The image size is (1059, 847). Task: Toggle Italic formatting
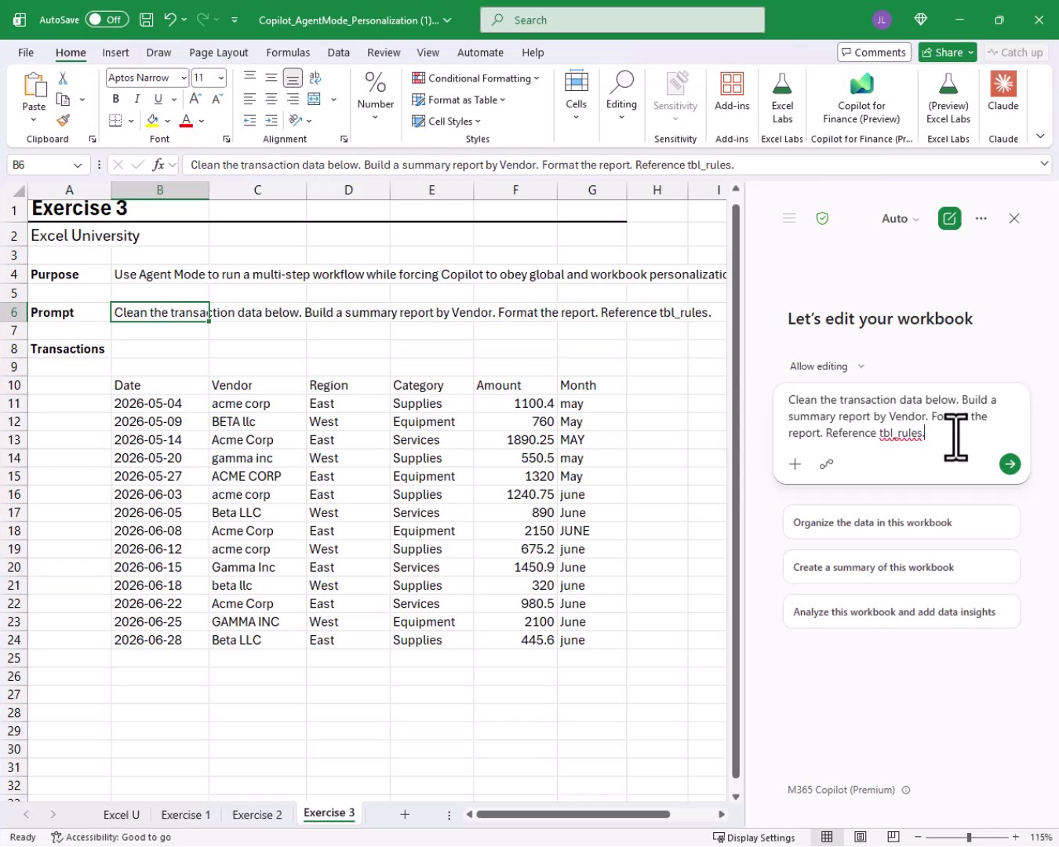tap(136, 99)
